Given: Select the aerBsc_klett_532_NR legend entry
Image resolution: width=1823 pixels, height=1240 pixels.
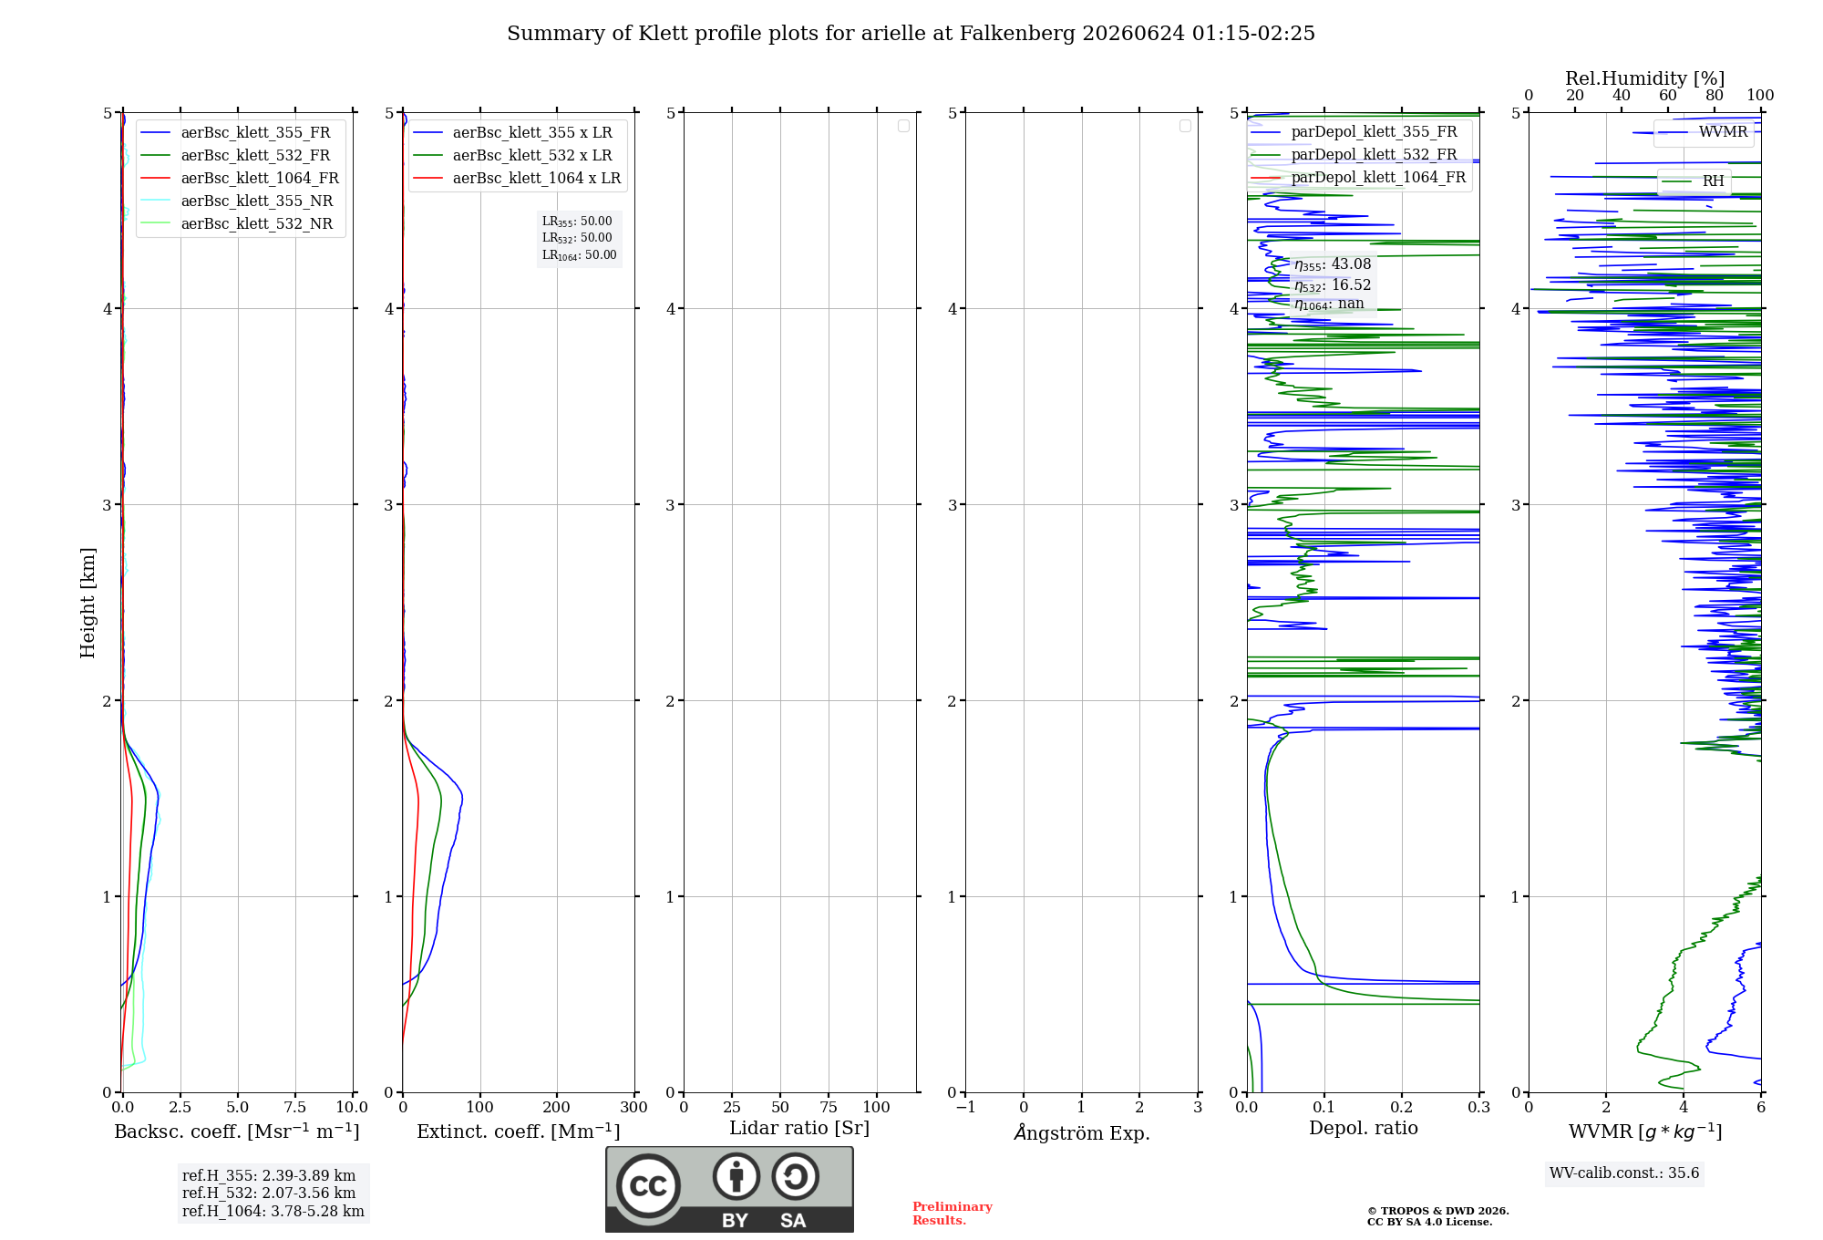Looking at the screenshot, I should tap(238, 224).
